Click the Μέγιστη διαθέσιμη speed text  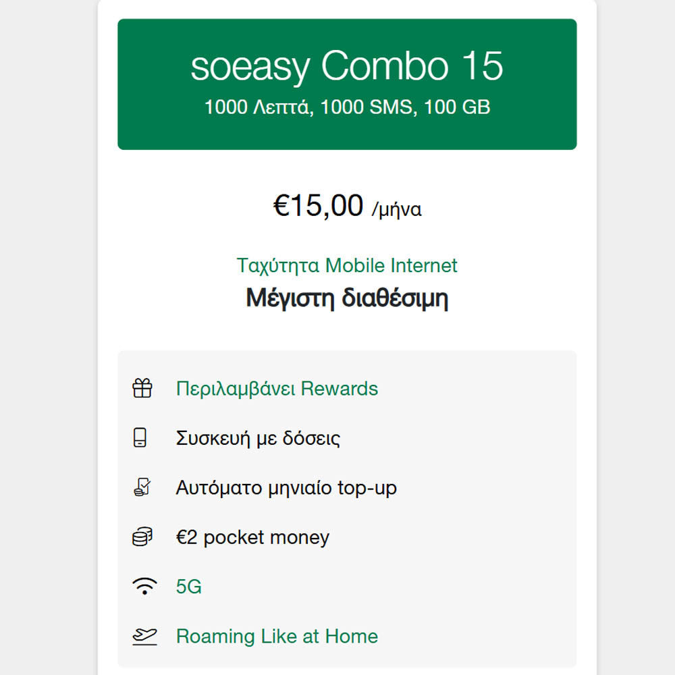(347, 298)
